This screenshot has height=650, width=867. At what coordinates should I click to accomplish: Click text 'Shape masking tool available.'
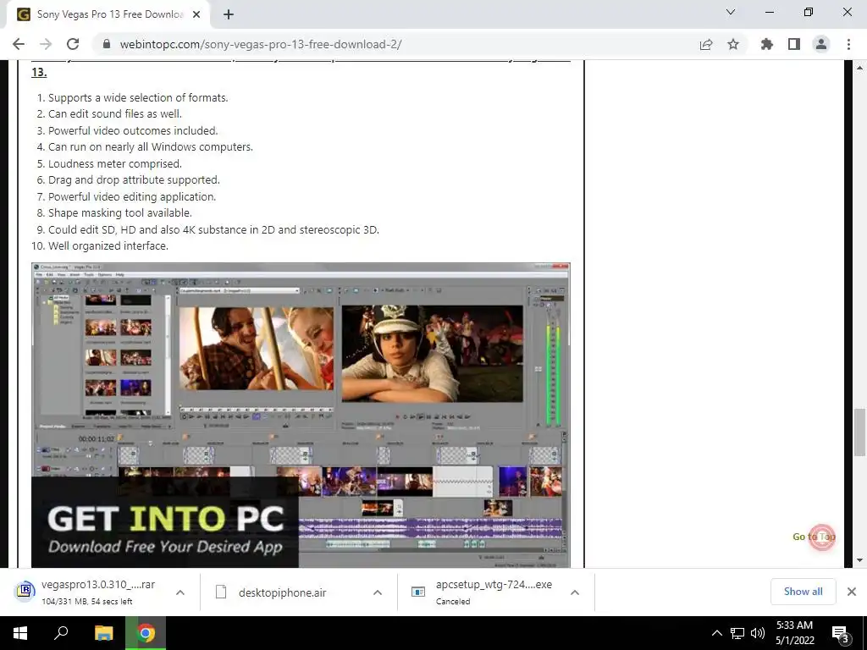pyautogui.click(x=120, y=212)
